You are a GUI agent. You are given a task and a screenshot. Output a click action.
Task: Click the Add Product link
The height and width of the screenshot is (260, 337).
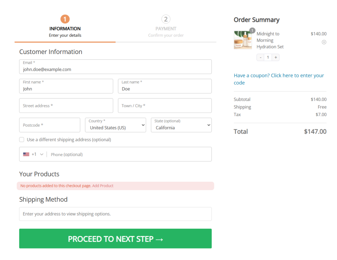[x=103, y=186]
